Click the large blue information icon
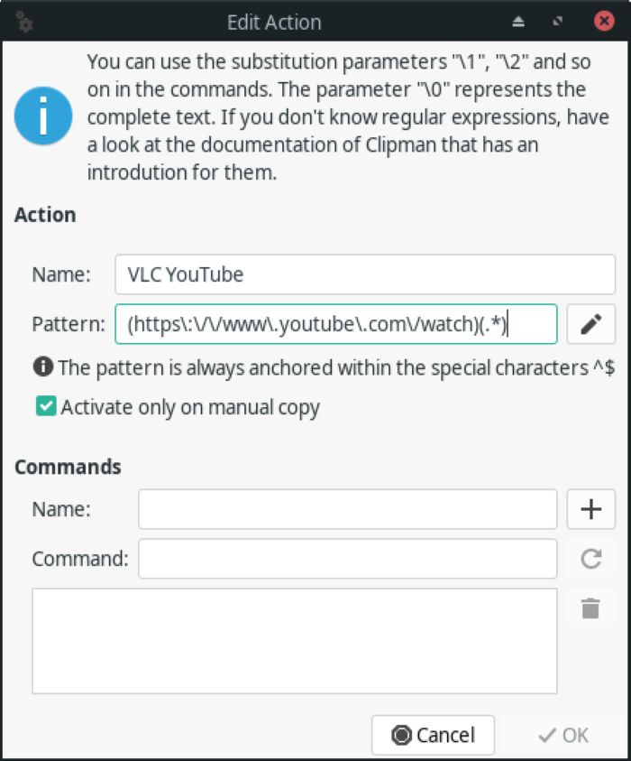Image resolution: width=631 pixels, height=761 pixels. [x=42, y=116]
